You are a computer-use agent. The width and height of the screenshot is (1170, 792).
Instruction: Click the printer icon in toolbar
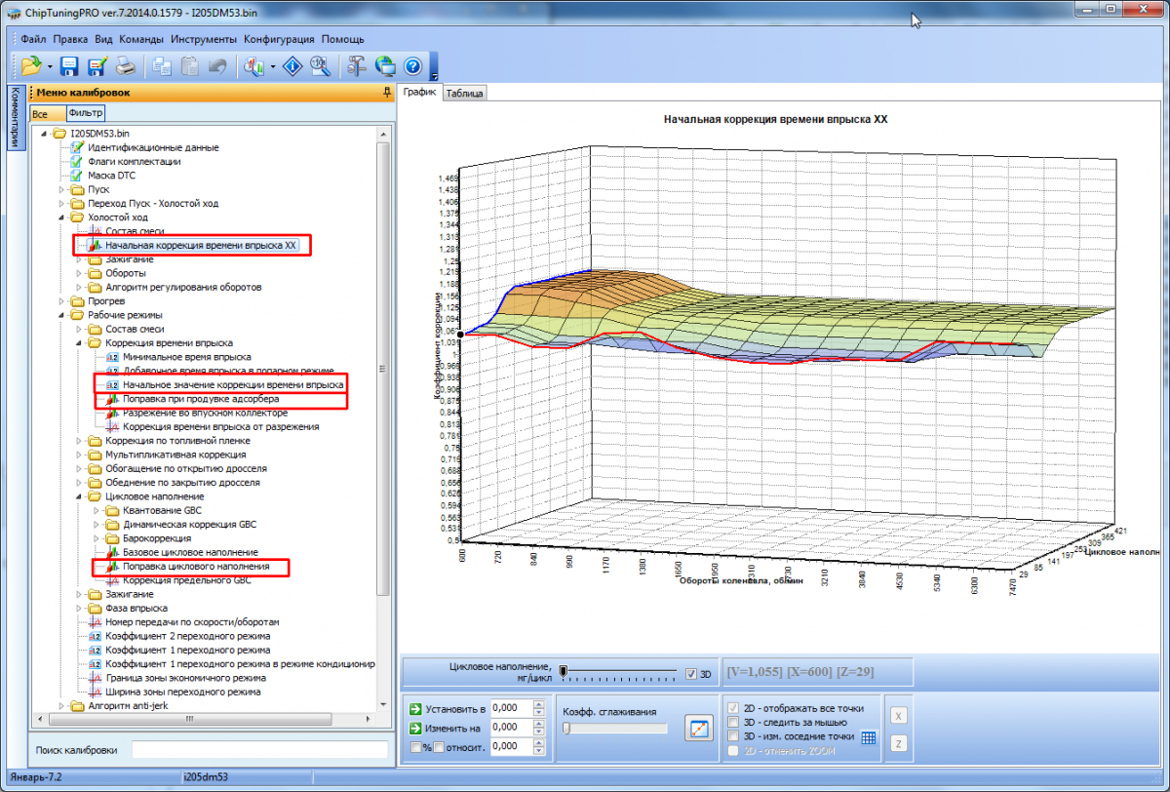(x=125, y=66)
